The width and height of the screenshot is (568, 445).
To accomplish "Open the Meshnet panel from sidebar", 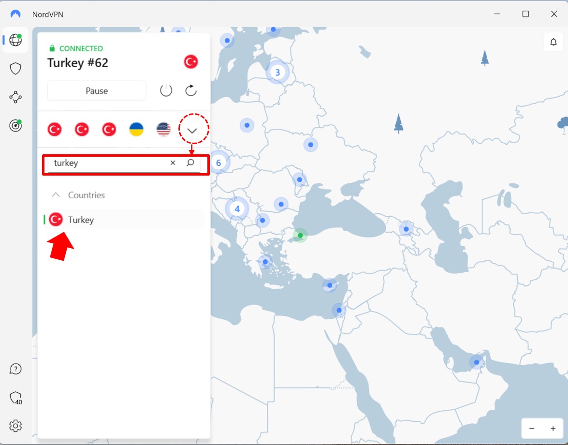I will [15, 97].
